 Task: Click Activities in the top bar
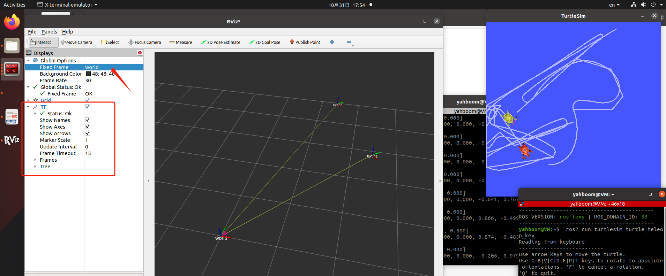click(14, 5)
